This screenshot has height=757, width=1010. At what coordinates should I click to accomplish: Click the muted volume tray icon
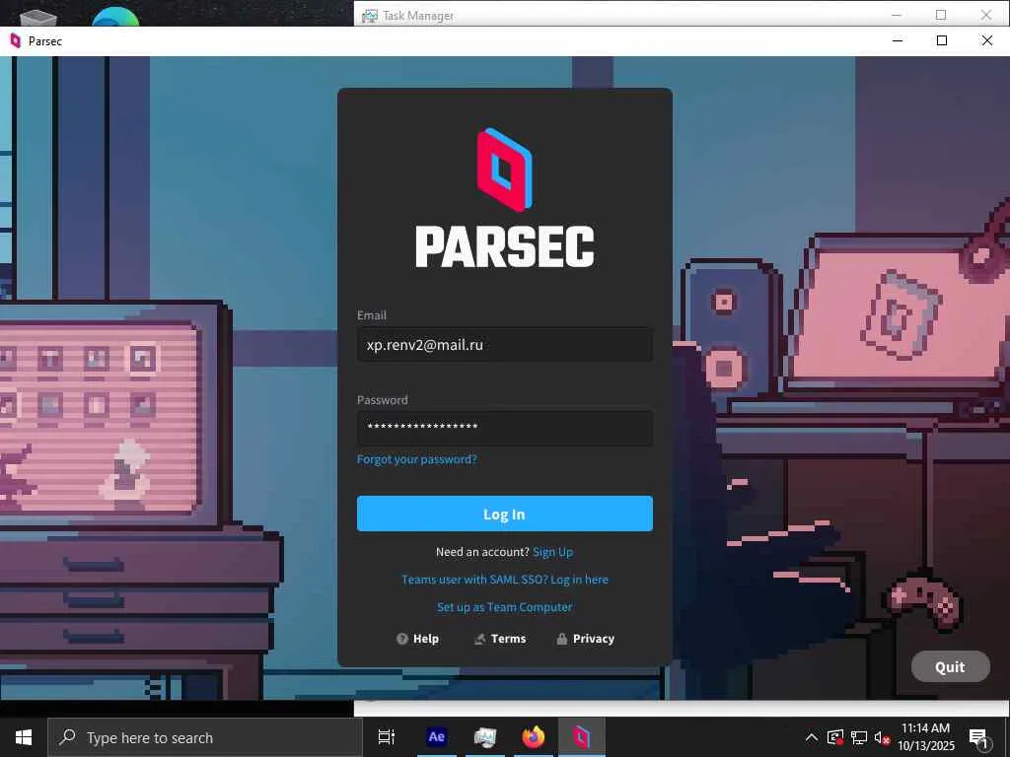[881, 737]
